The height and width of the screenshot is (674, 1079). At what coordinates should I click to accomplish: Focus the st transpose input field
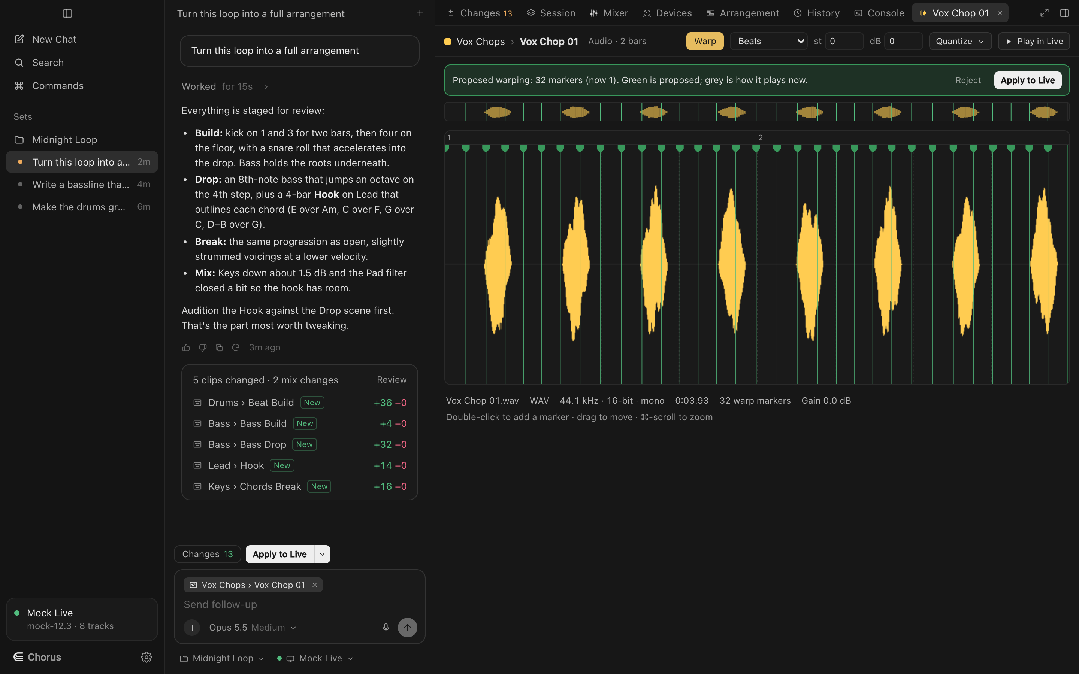coord(844,41)
